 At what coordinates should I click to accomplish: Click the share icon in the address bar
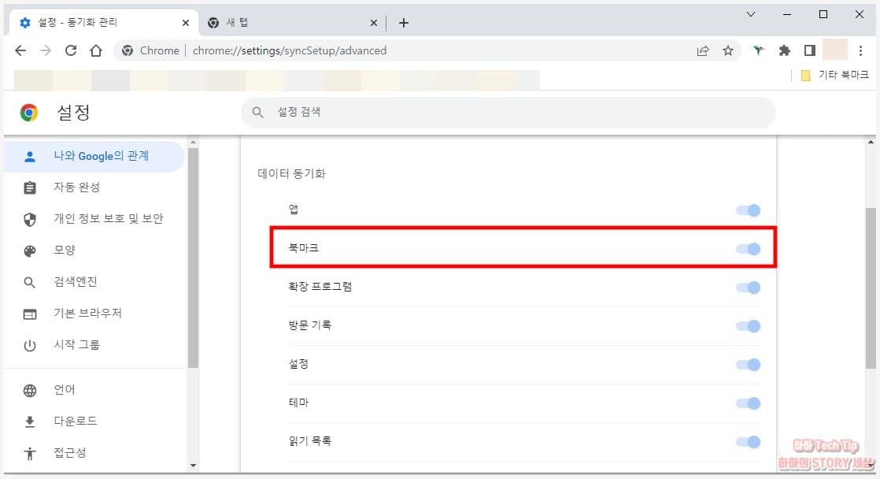pyautogui.click(x=702, y=50)
